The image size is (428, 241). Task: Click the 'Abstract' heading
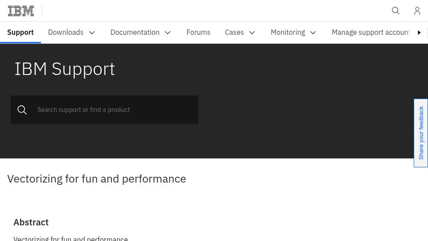31,222
